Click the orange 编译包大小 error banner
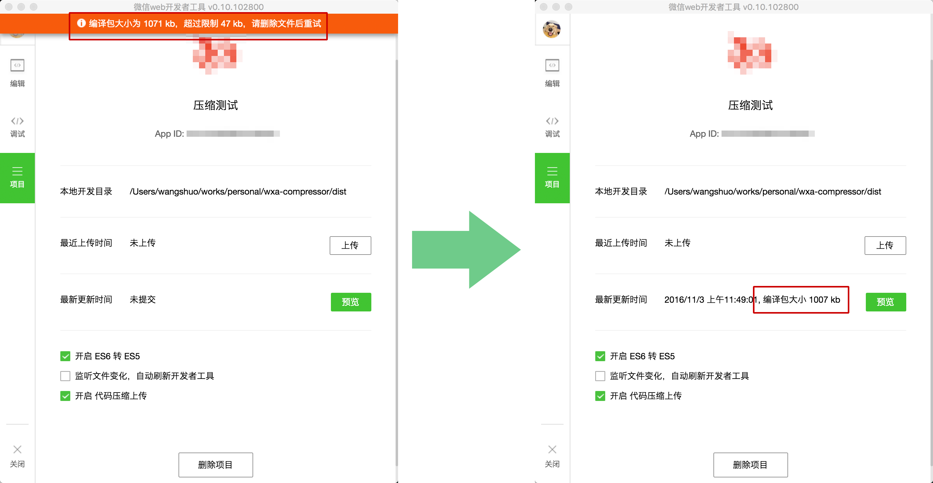The width and height of the screenshot is (933, 483). pyautogui.click(x=199, y=24)
